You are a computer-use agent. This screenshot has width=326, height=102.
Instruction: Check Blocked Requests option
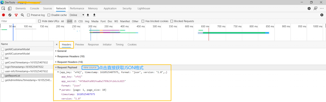172,21
